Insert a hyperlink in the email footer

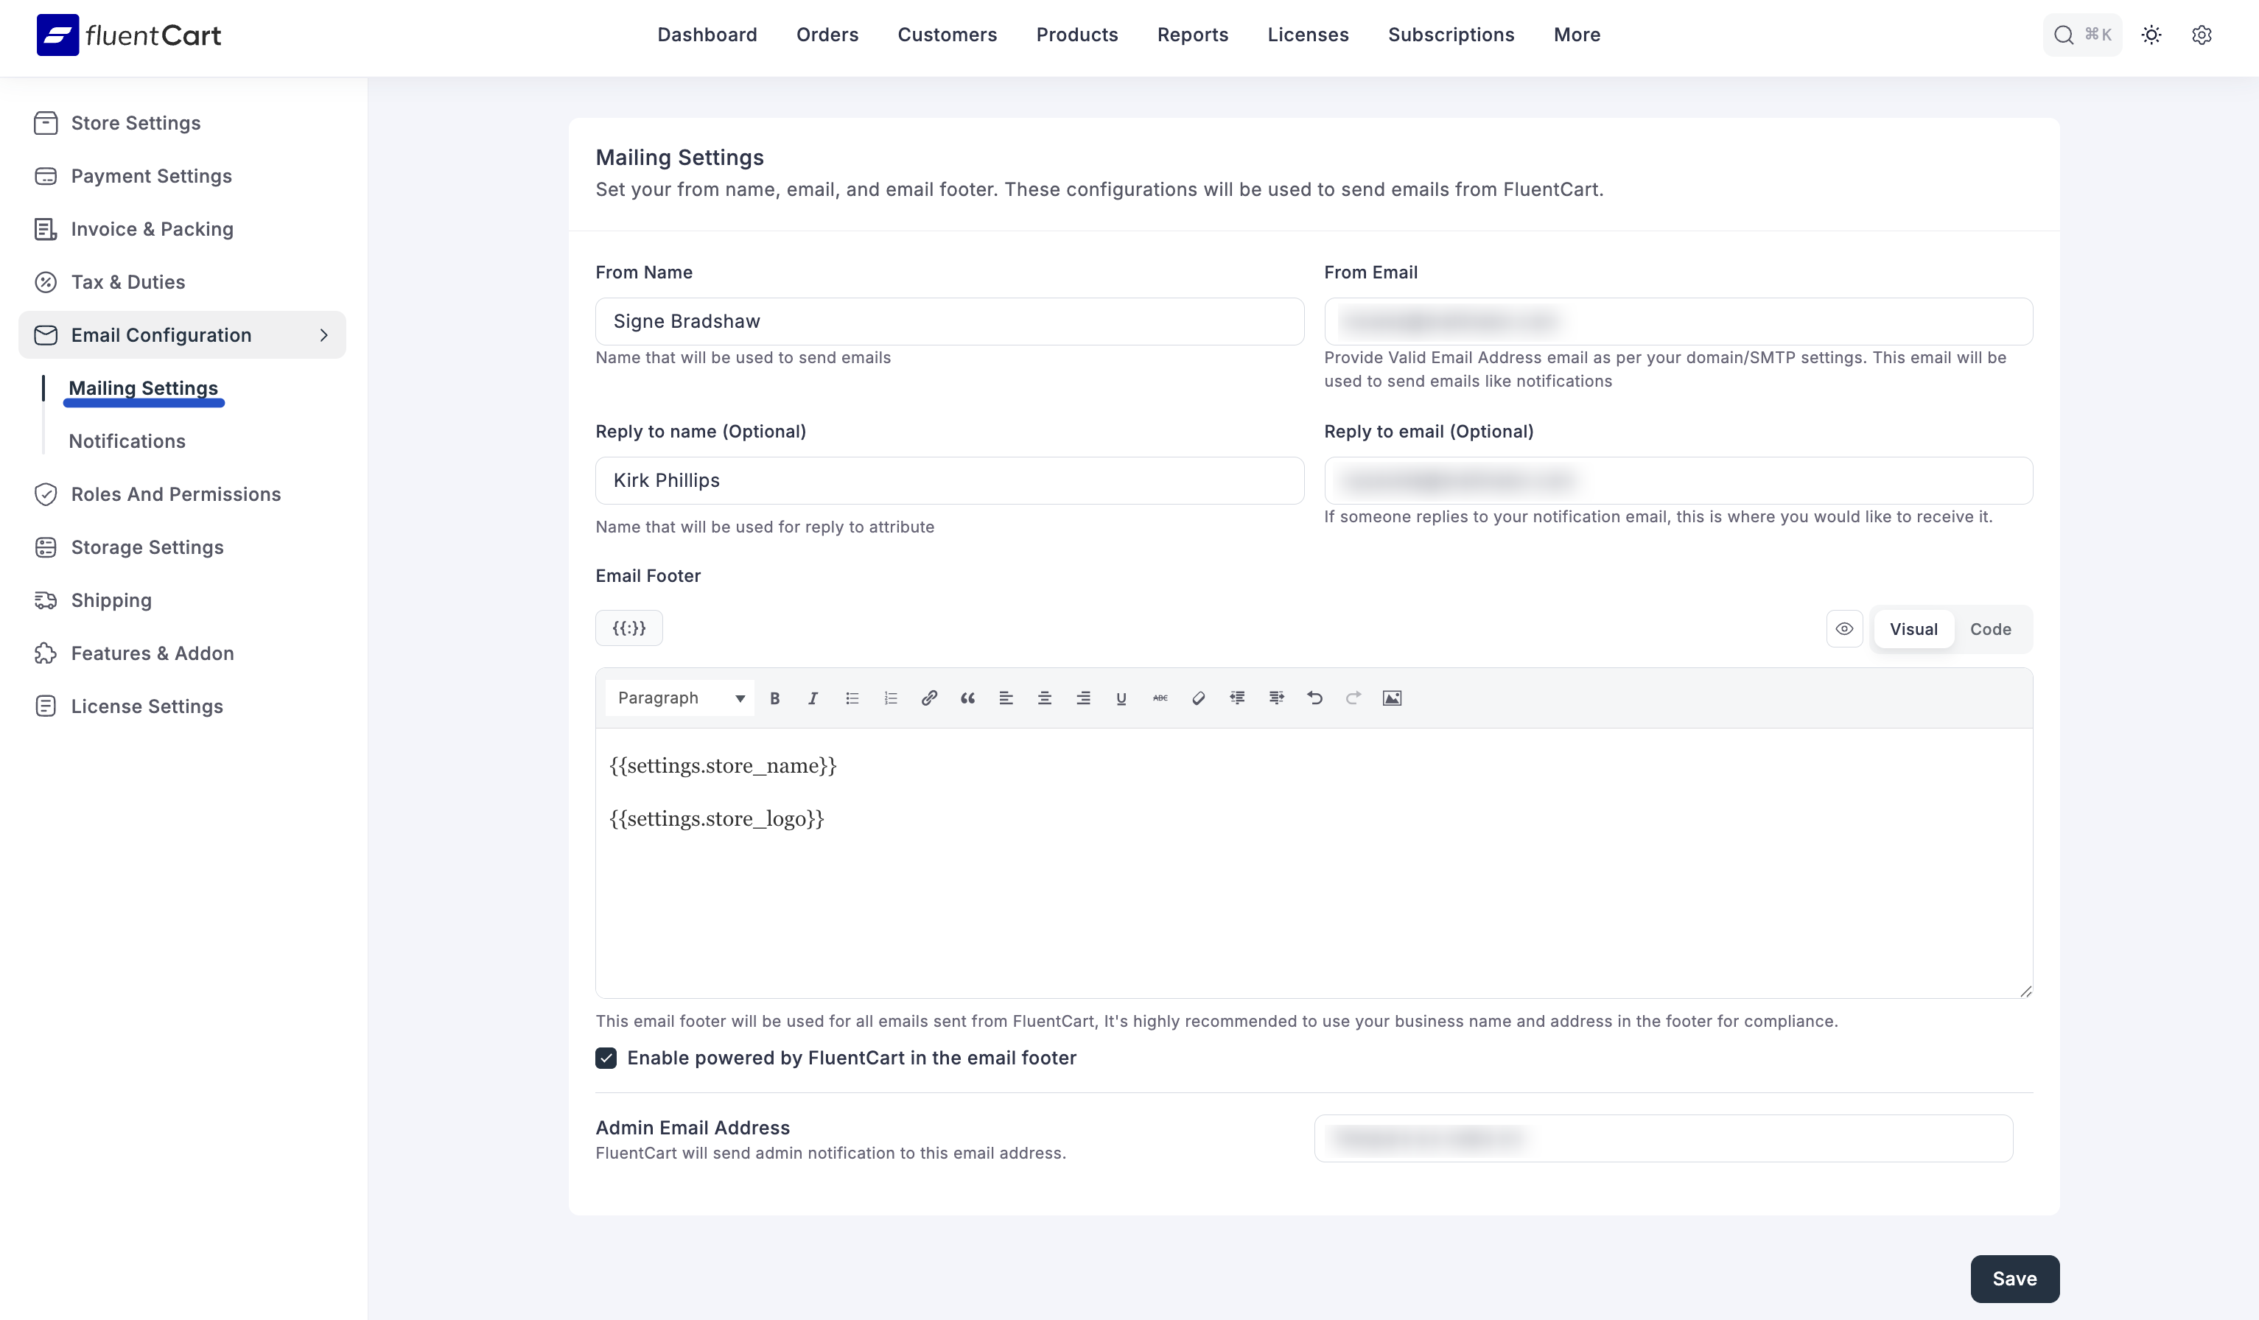point(928,698)
